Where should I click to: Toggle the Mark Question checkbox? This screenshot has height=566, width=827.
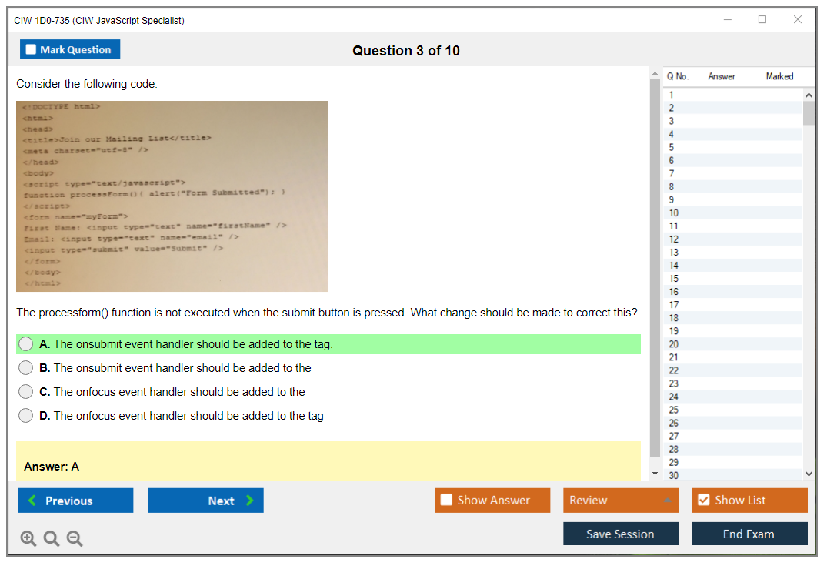[32, 49]
